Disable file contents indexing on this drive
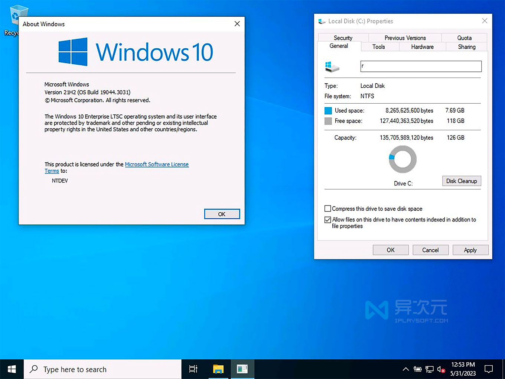The width and height of the screenshot is (505, 379). [x=328, y=220]
